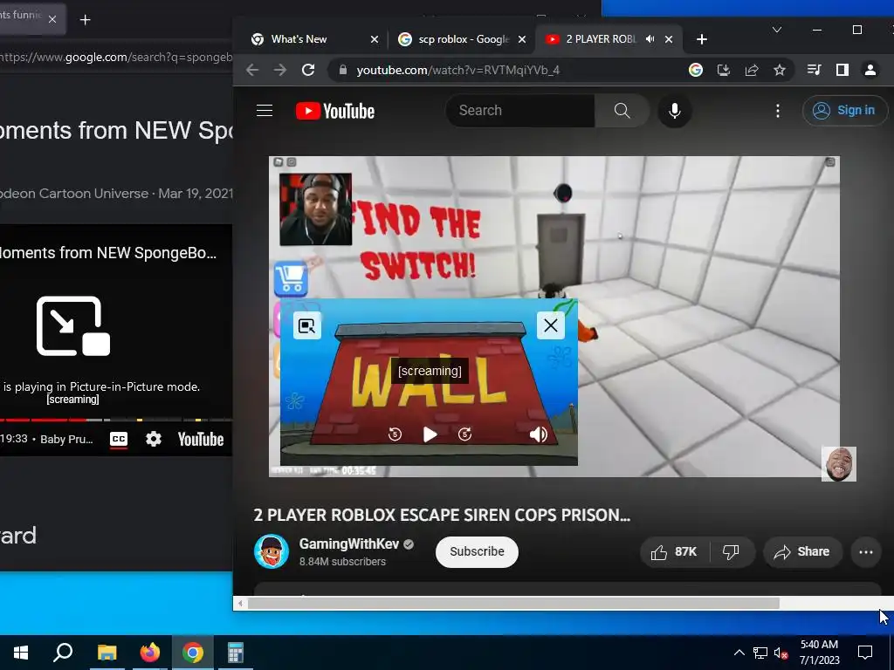
Task: Open the YouTube guide hamburger menu
Action: point(265,111)
